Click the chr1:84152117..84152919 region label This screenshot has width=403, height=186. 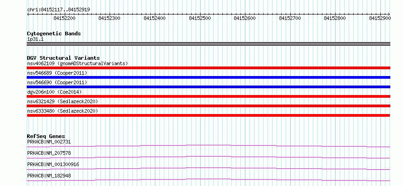pos(58,10)
